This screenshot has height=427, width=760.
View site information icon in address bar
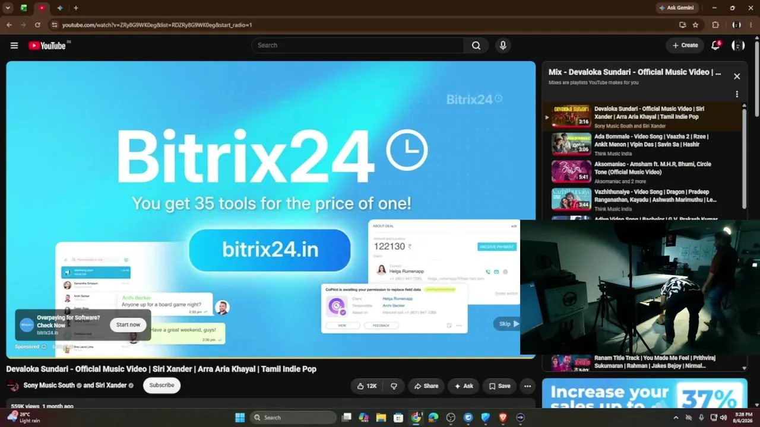54,25
